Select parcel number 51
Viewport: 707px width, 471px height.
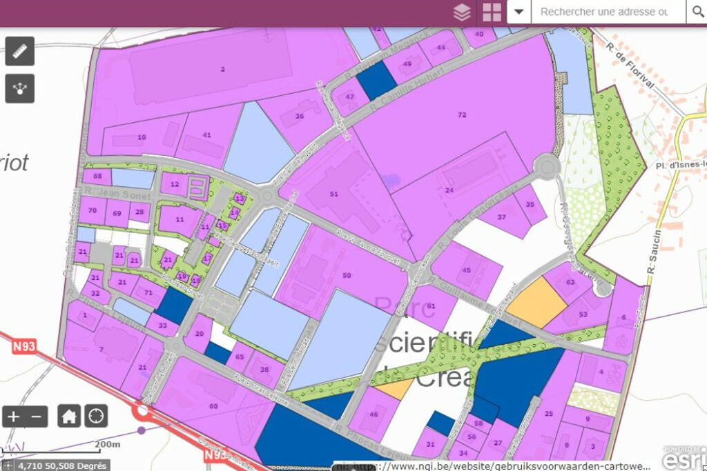click(x=333, y=194)
